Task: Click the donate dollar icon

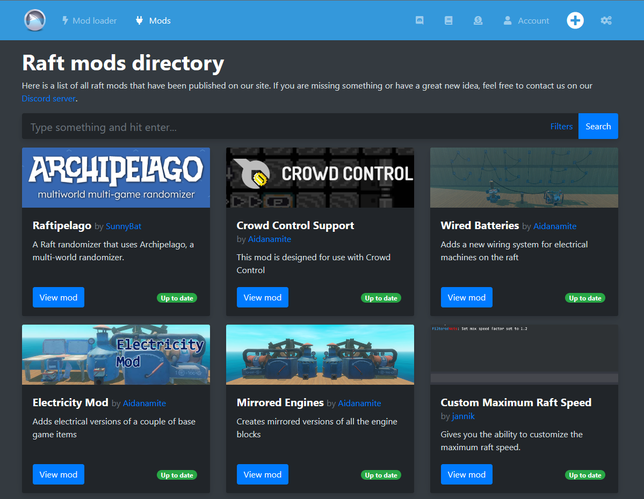Action: [478, 20]
